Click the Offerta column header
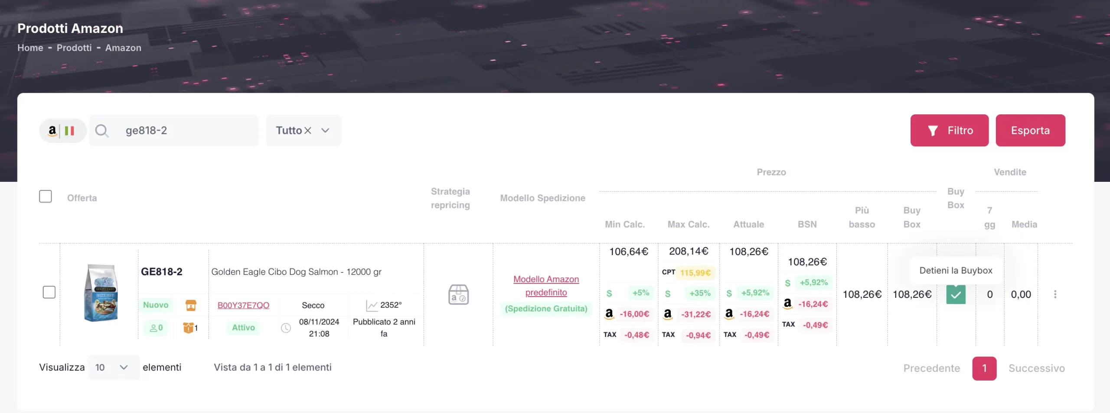The width and height of the screenshot is (1110, 413). coord(82,198)
